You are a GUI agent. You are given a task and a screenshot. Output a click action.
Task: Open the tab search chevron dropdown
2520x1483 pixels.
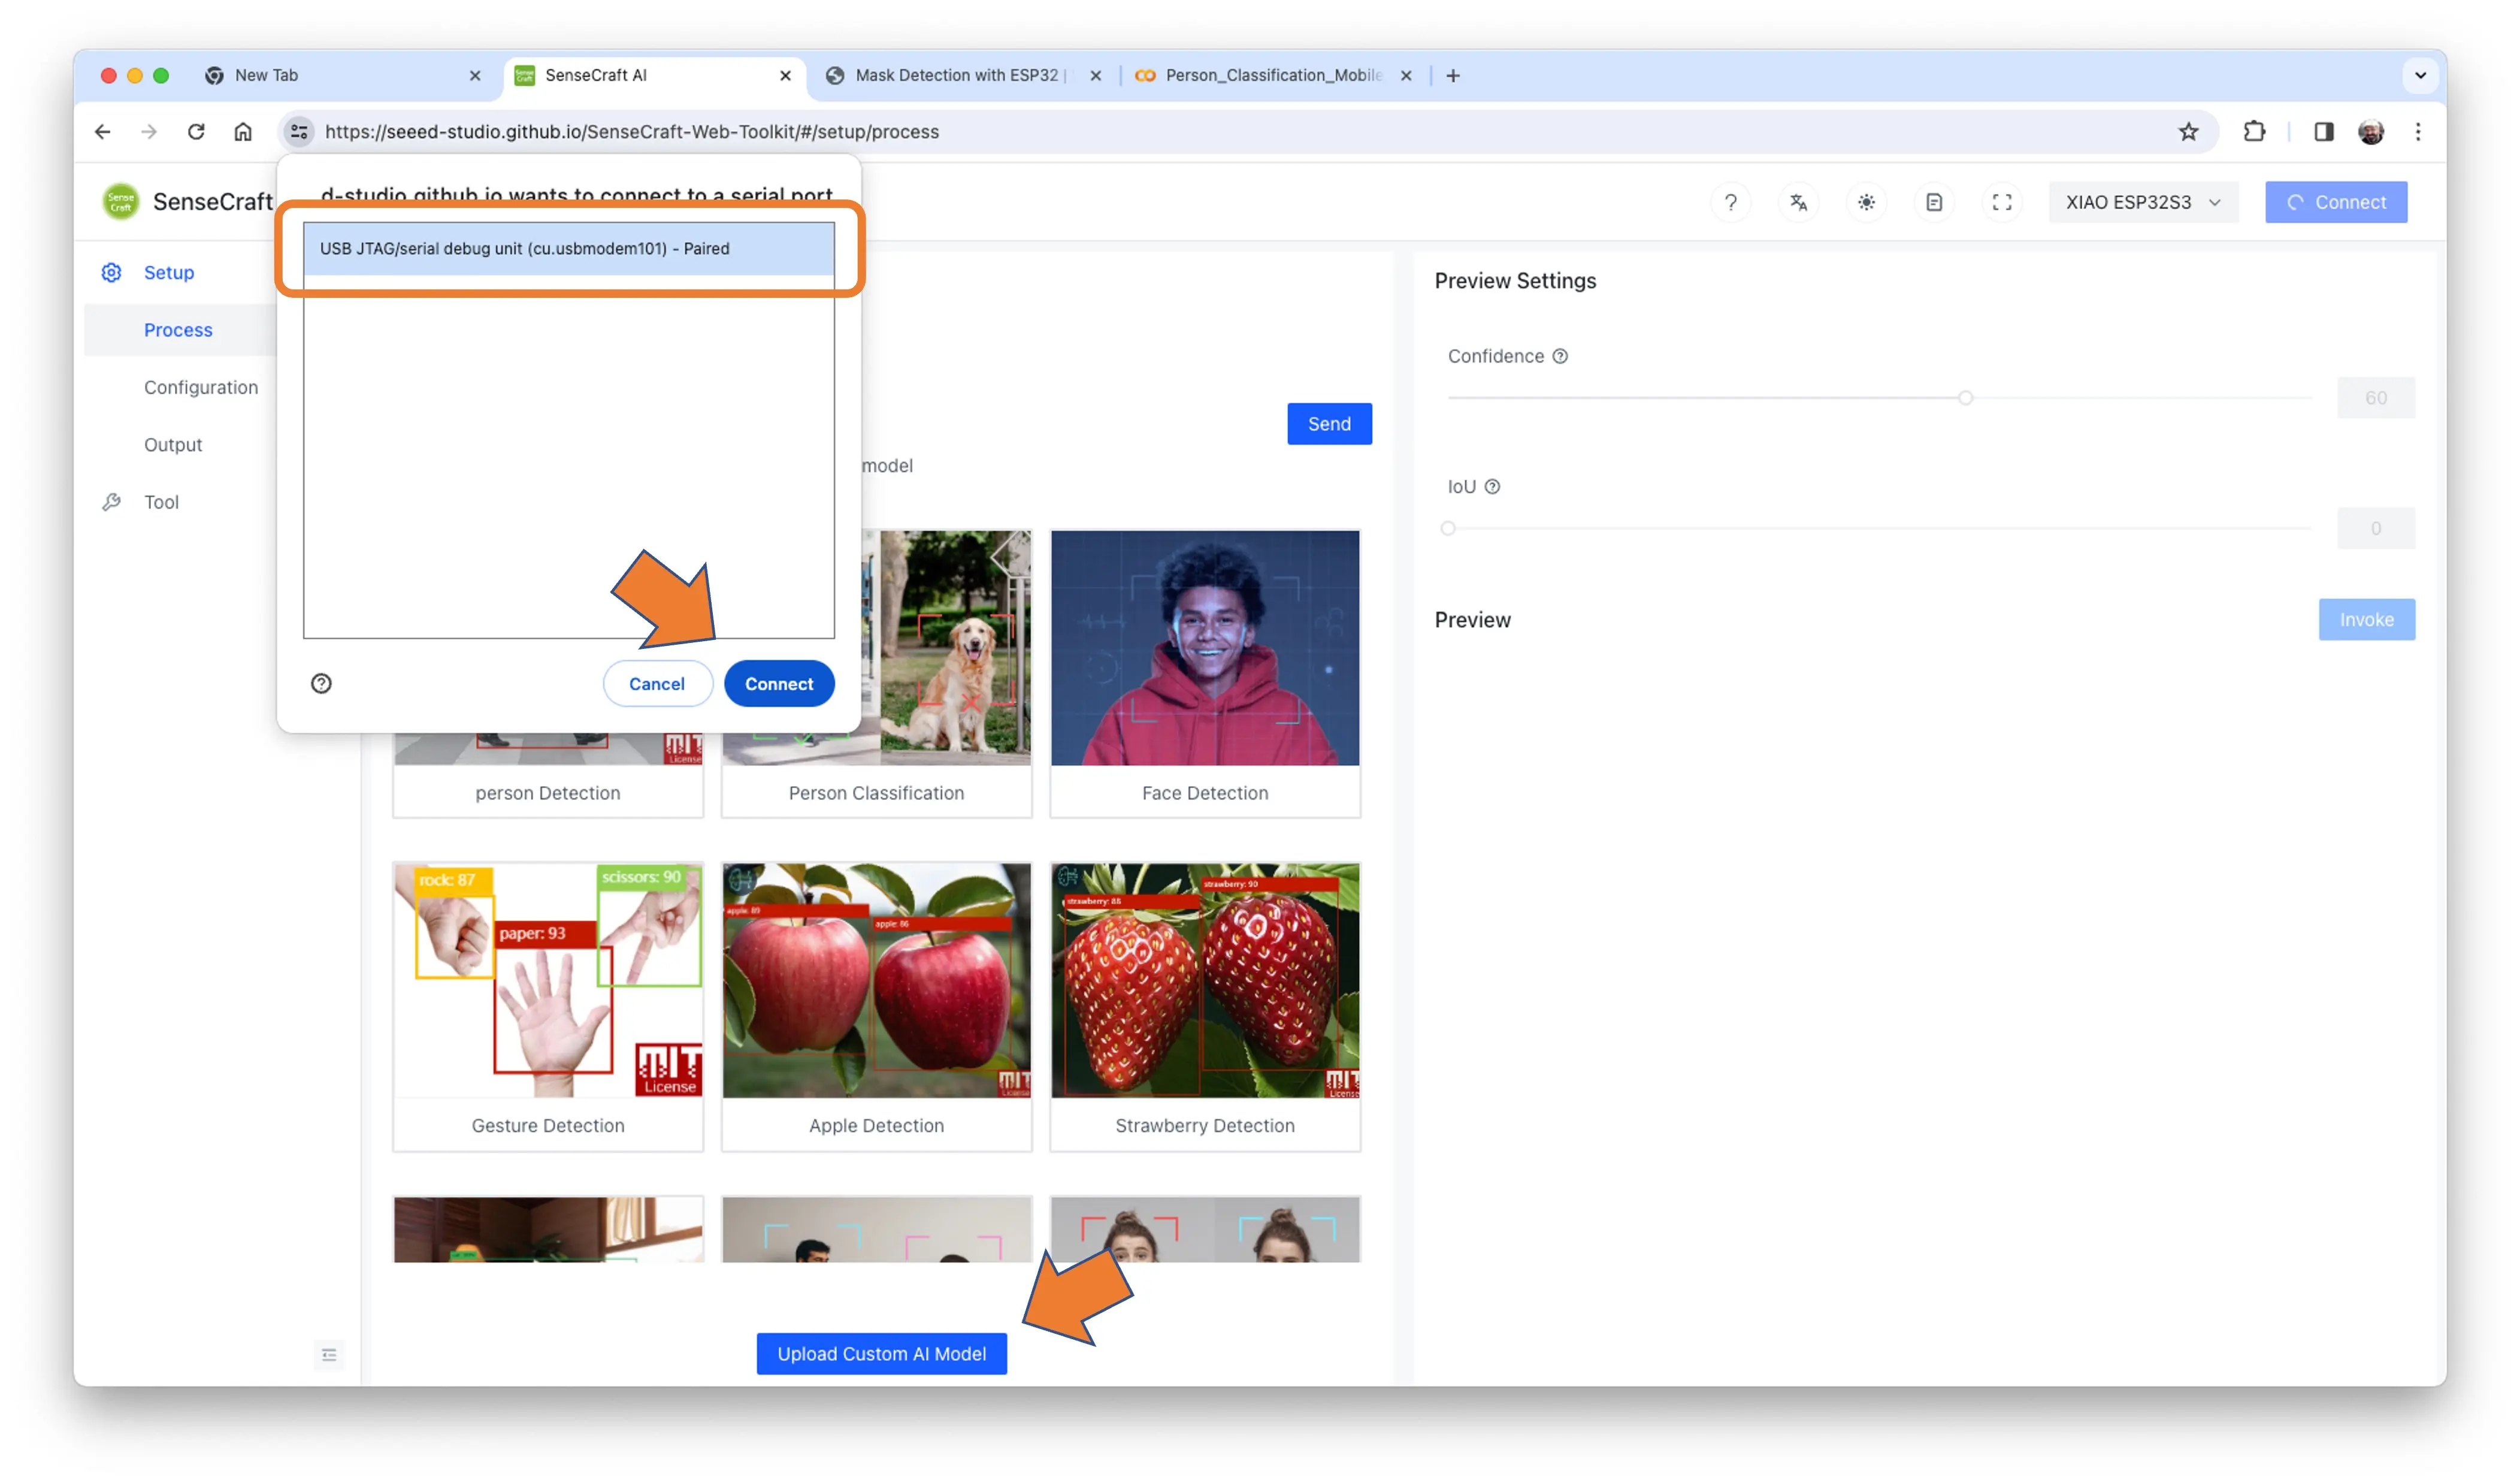tap(2420, 75)
